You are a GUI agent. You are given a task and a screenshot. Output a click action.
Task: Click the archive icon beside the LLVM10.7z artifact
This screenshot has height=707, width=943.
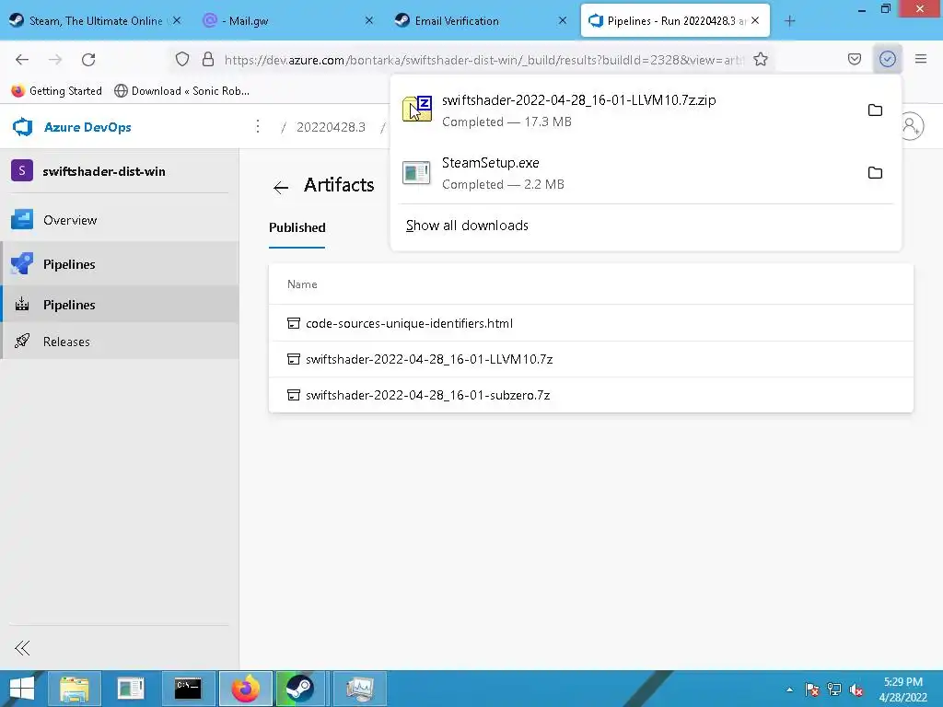[x=294, y=360]
